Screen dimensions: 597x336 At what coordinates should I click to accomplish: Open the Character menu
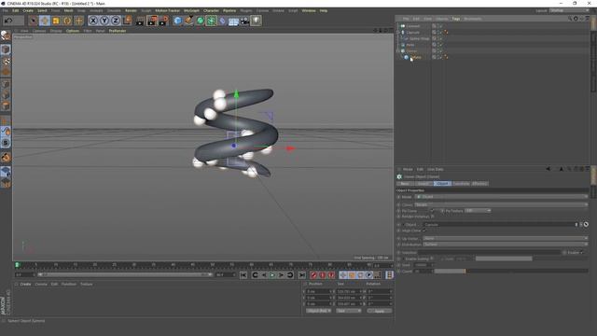212,10
